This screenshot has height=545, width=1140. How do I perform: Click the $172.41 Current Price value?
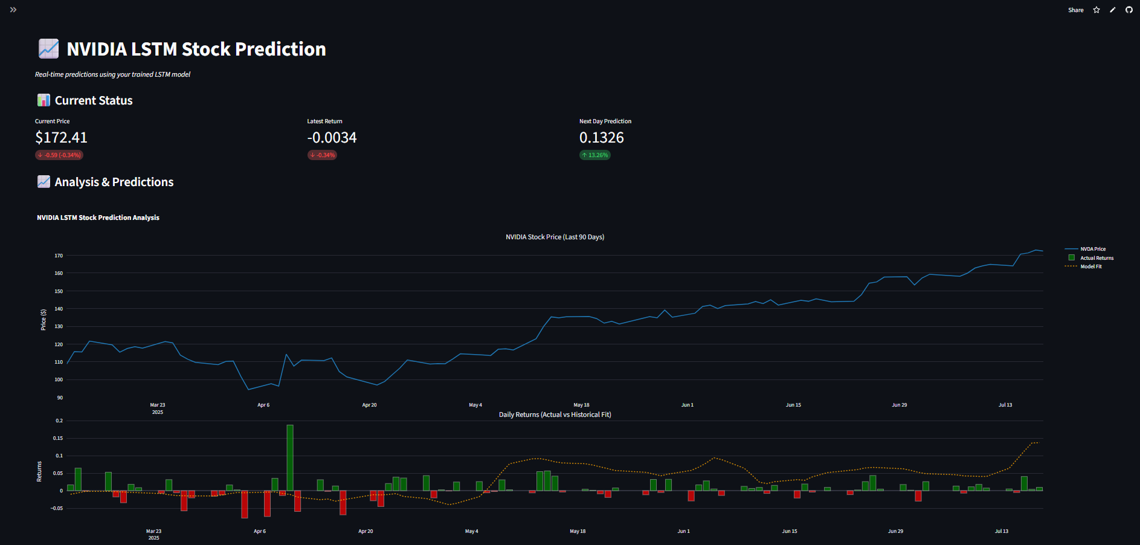(x=61, y=137)
